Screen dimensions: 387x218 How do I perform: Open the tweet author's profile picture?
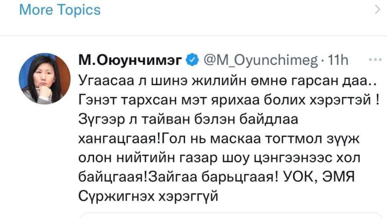[44, 79]
